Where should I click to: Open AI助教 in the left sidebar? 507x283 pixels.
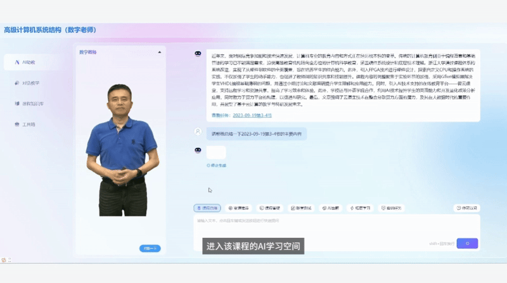29,62
